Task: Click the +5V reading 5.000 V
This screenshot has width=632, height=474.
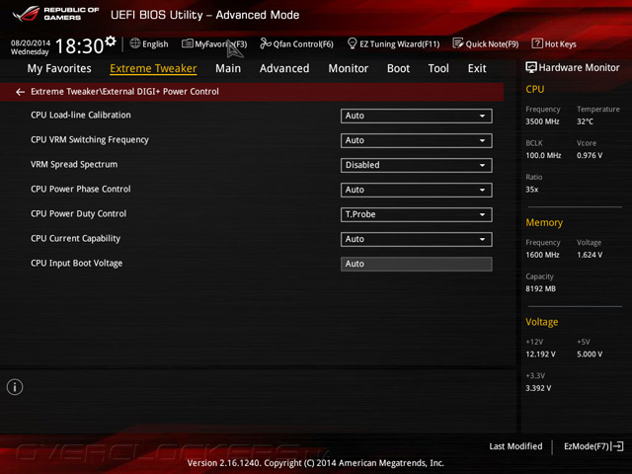Action: point(590,354)
